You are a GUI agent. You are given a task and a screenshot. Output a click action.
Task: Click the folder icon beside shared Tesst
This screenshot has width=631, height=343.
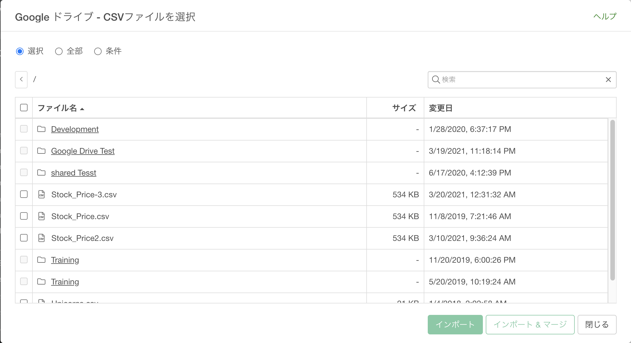point(41,173)
